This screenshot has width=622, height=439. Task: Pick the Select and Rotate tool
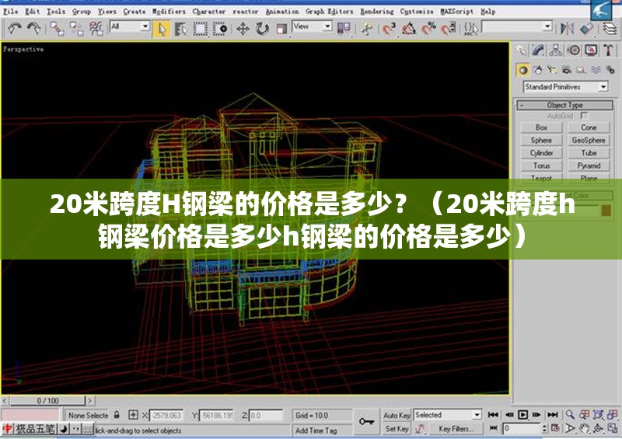click(x=262, y=29)
